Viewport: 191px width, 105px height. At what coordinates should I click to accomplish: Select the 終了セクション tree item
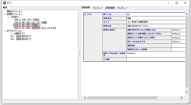(15, 31)
